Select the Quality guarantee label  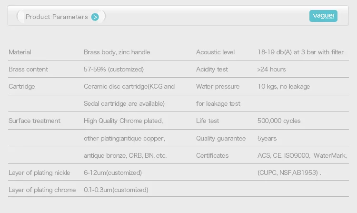click(220, 138)
